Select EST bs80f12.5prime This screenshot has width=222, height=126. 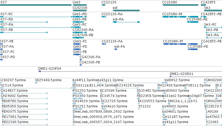pos(177,80)
